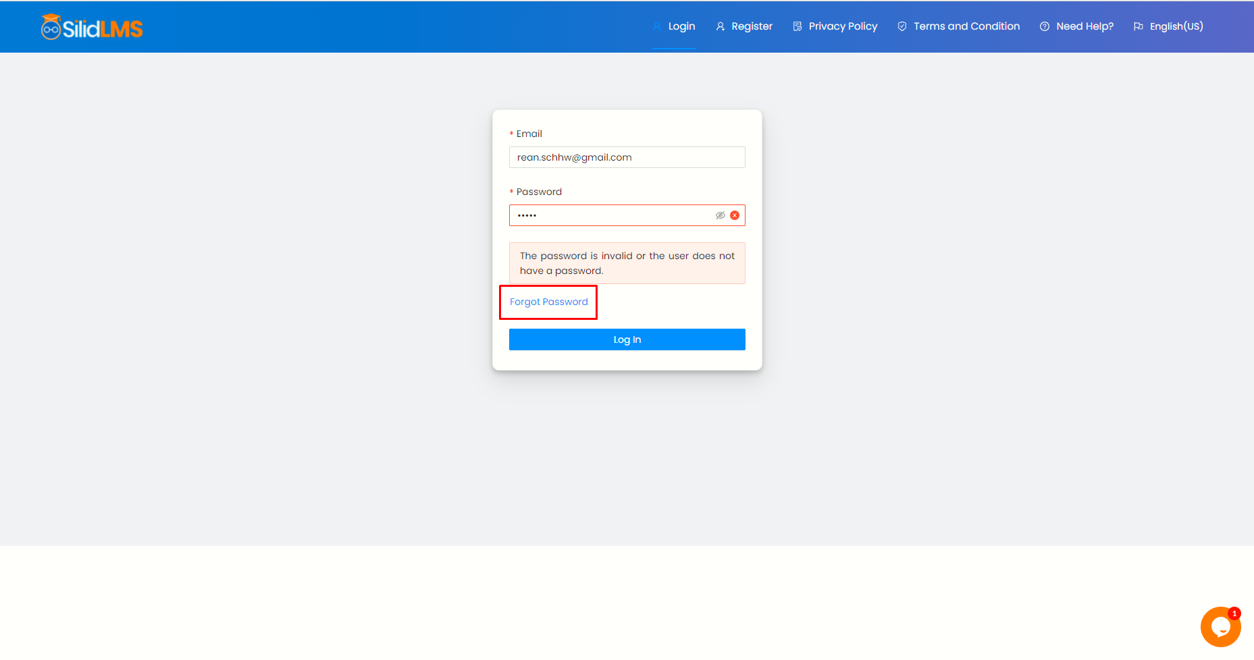The width and height of the screenshot is (1254, 660).
Task: Click the SilidLMS owl logo
Action: point(91,27)
